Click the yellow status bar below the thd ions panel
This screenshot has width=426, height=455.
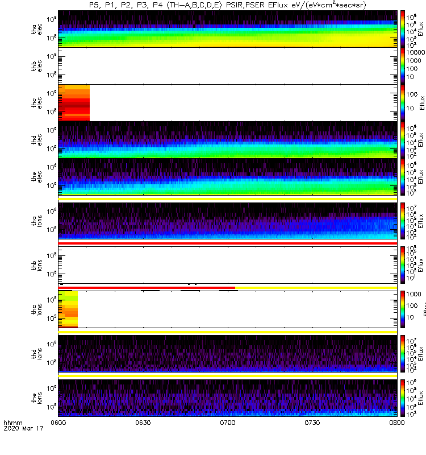[228, 376]
